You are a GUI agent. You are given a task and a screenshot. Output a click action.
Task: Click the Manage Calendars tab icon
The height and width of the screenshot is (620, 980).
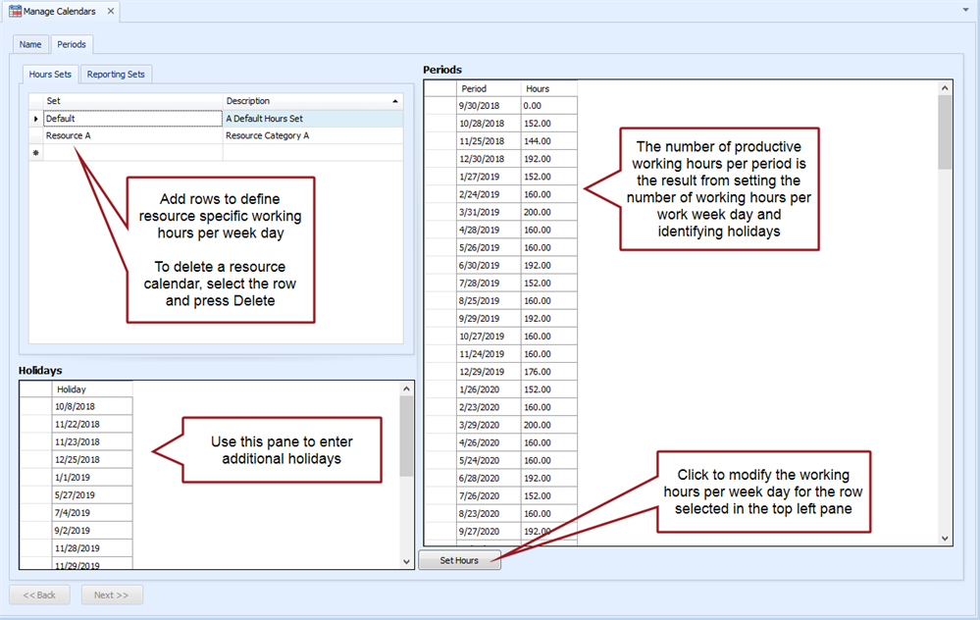15,12
